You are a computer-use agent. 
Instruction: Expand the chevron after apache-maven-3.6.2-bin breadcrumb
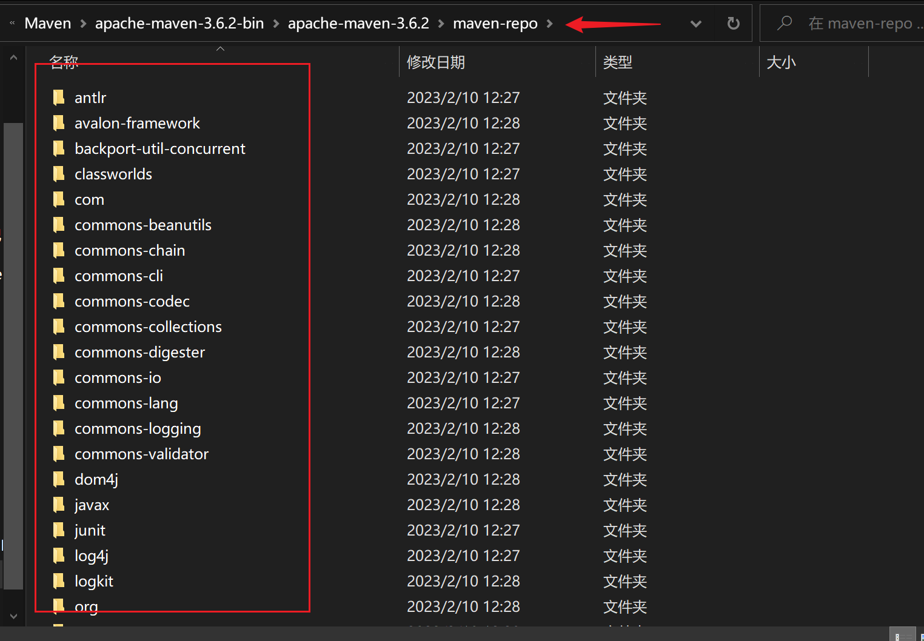[276, 24]
